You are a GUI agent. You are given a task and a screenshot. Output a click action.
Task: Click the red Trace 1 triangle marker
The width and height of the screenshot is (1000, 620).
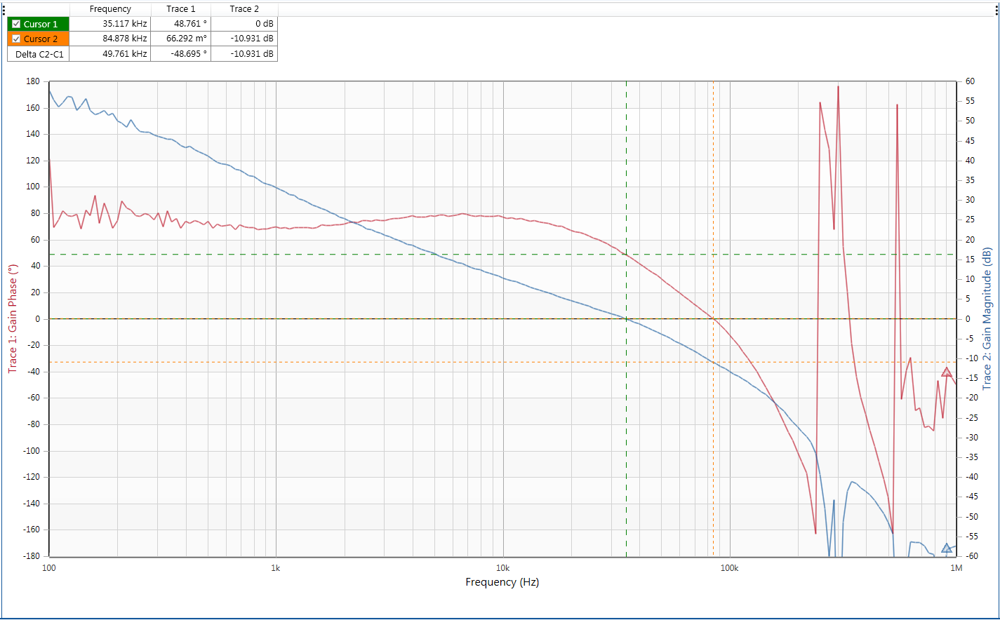click(947, 372)
